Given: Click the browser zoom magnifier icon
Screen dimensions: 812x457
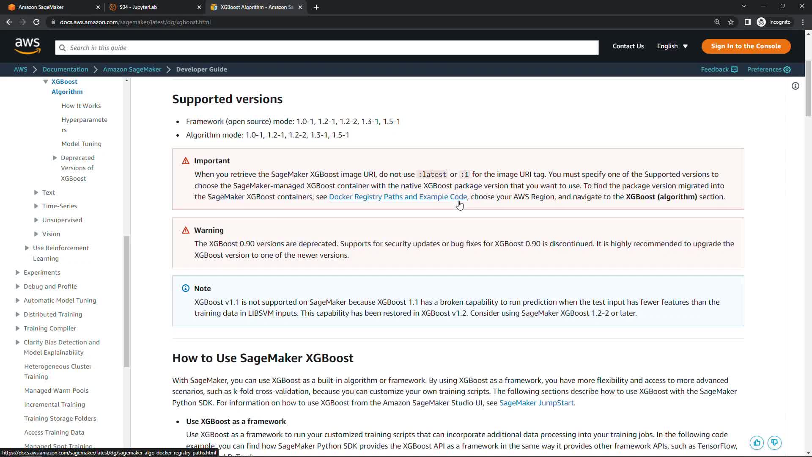Looking at the screenshot, I should pyautogui.click(x=717, y=22).
